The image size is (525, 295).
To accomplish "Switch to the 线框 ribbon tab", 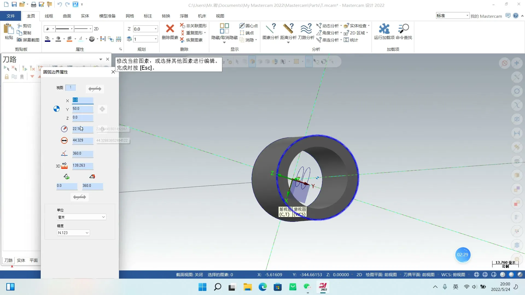I will 49,16.
